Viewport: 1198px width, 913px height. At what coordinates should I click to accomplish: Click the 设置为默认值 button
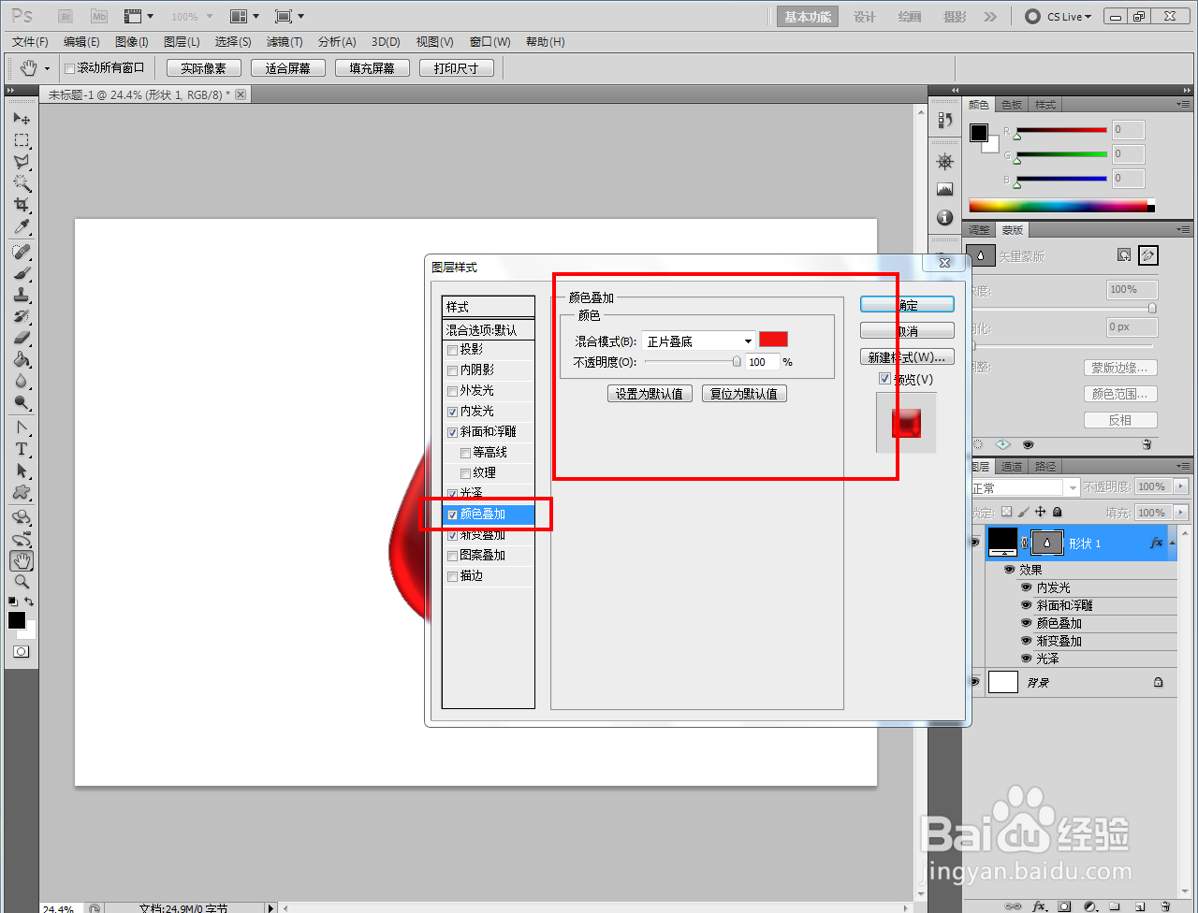click(x=650, y=394)
